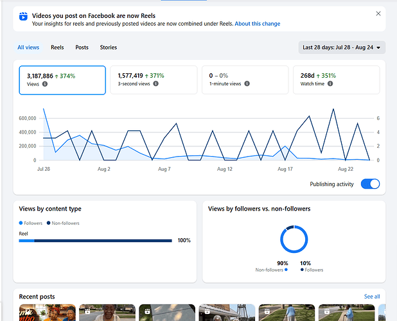Open the fourth recent post thumbnail with water tower
Image resolution: width=397 pixels, height=321 pixels.
pyautogui.click(x=227, y=313)
